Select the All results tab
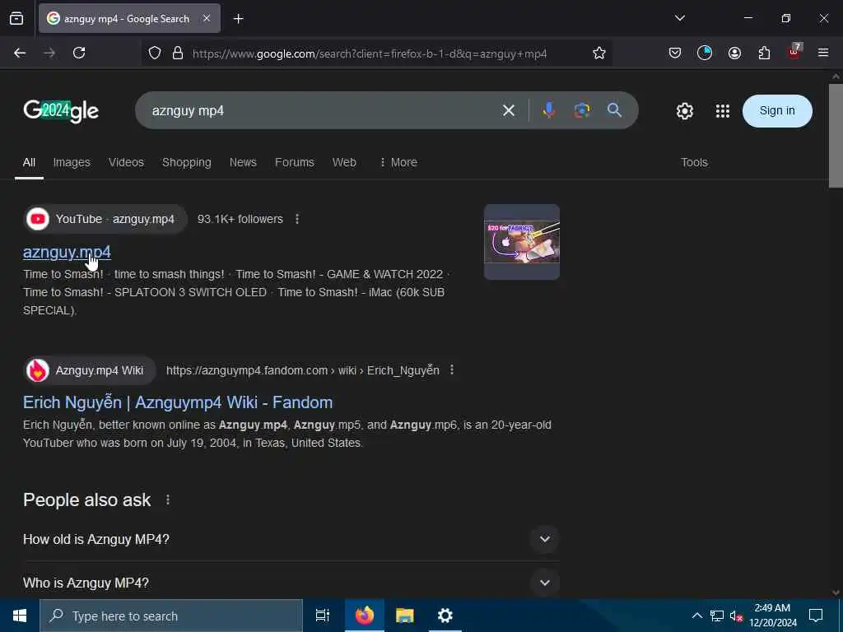Viewport: 843px width, 632px height. pyautogui.click(x=29, y=162)
